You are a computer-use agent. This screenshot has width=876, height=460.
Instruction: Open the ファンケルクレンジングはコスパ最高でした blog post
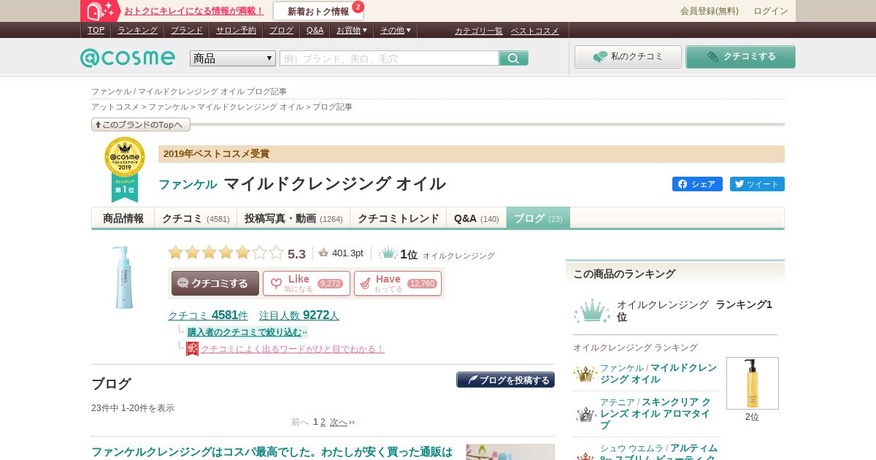coord(272,452)
